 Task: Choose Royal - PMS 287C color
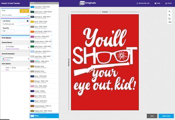click(x=44, y=101)
